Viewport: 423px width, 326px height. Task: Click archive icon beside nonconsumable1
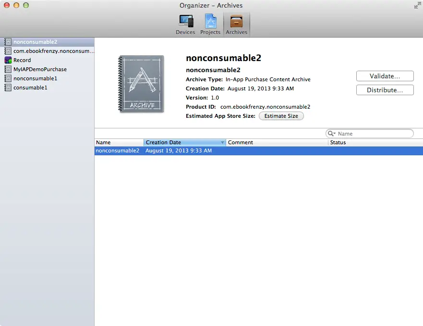tap(8, 78)
